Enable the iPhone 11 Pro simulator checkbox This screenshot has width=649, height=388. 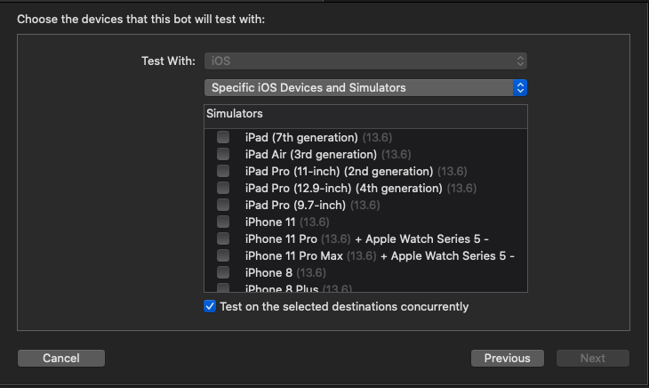[223, 238]
